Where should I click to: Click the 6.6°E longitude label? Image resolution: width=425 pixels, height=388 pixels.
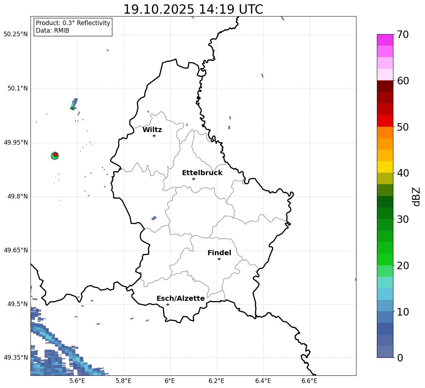tap(309, 381)
